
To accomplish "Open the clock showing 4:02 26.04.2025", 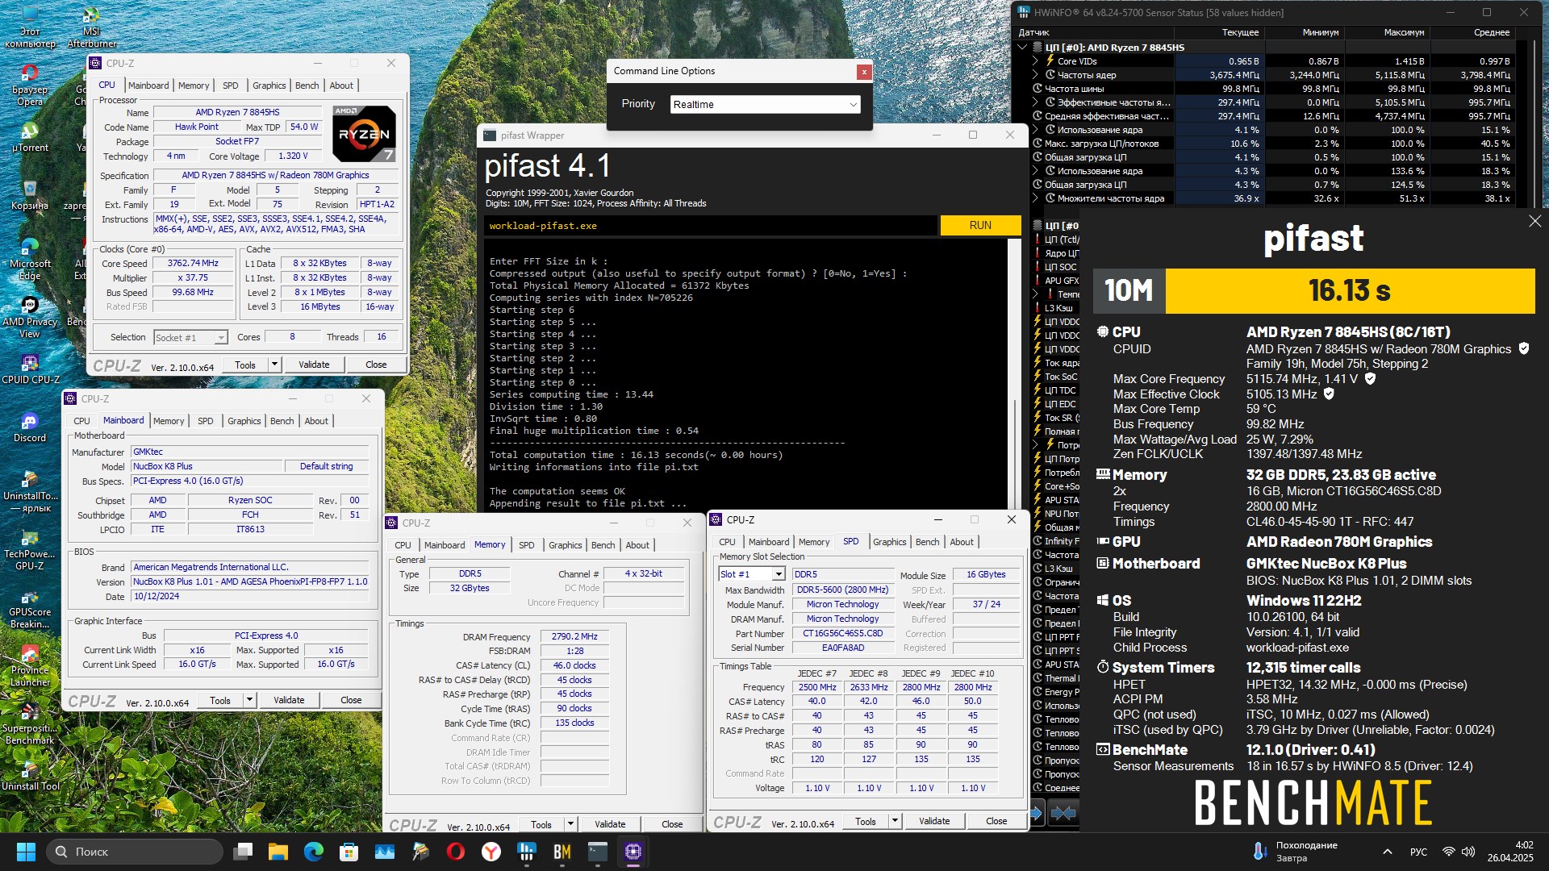I will pyautogui.click(x=1510, y=852).
